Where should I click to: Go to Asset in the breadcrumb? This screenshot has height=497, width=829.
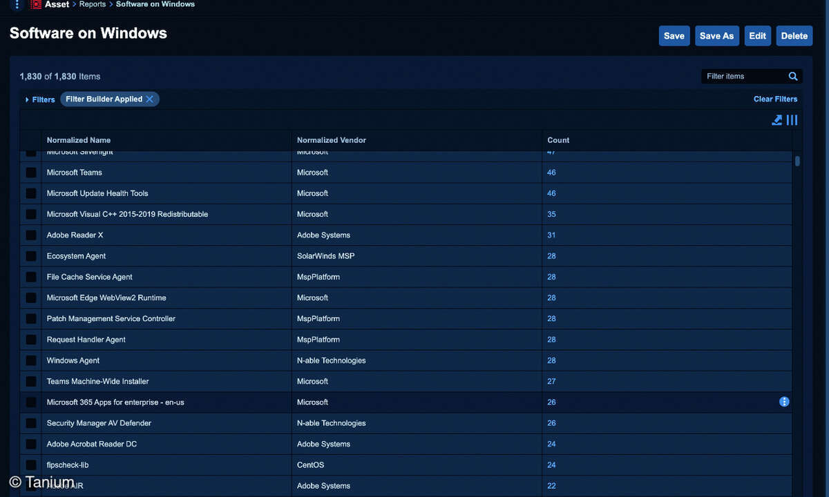pos(57,4)
